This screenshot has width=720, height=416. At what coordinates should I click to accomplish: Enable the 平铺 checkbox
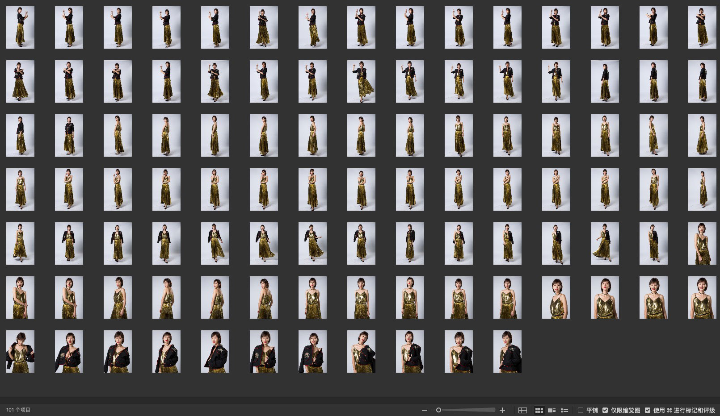pyautogui.click(x=581, y=410)
